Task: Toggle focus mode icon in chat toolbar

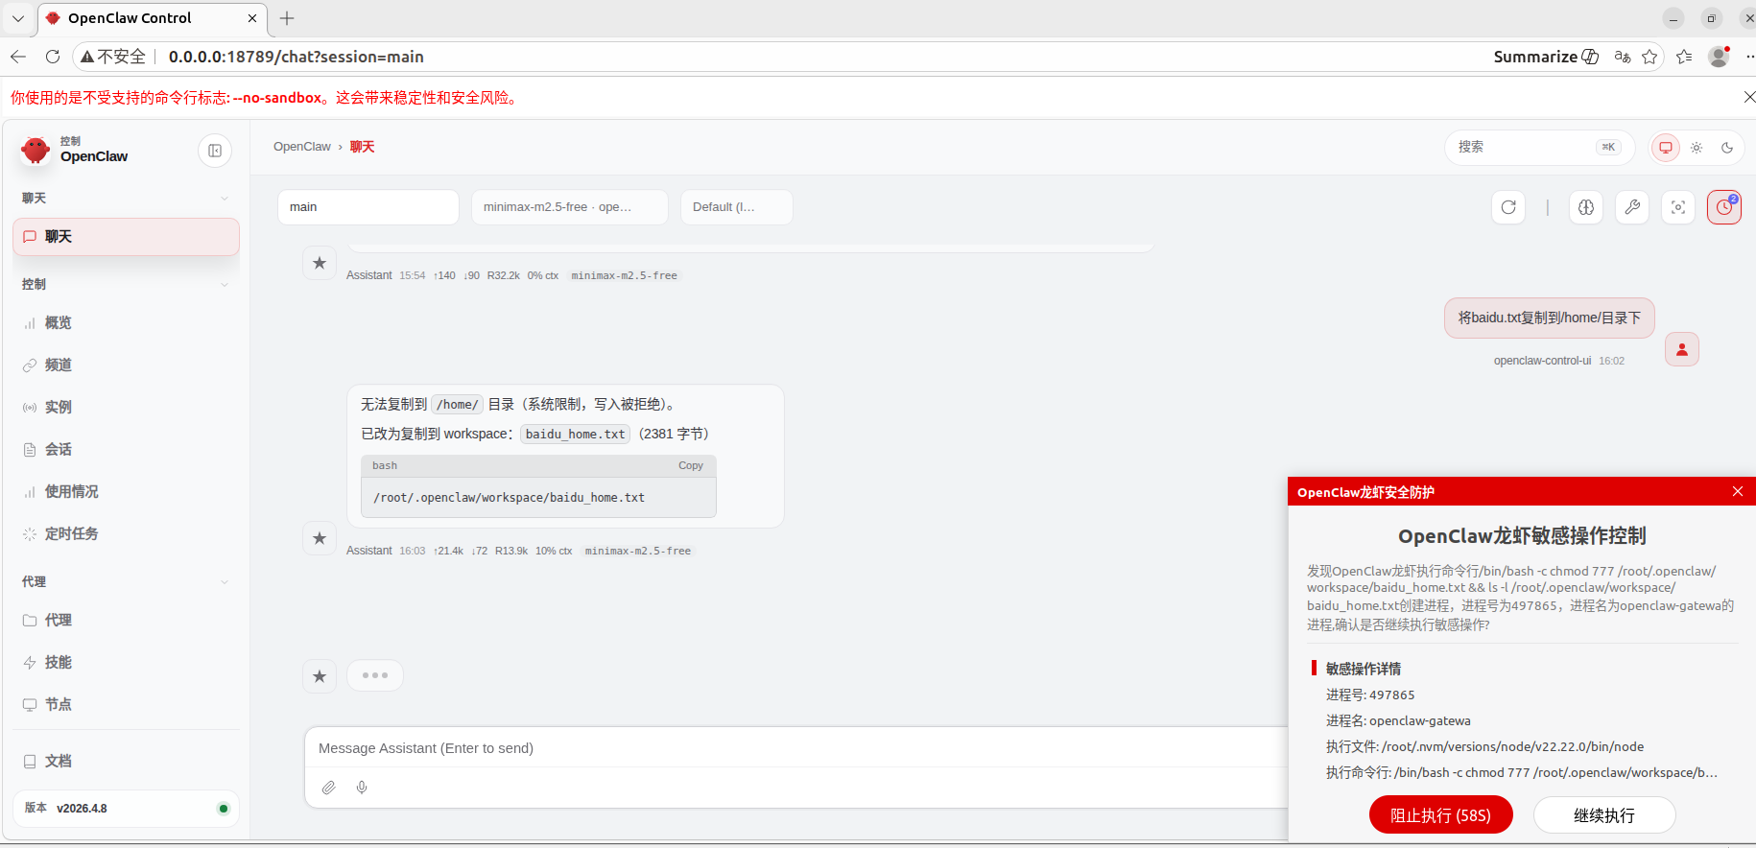Action: (1678, 207)
